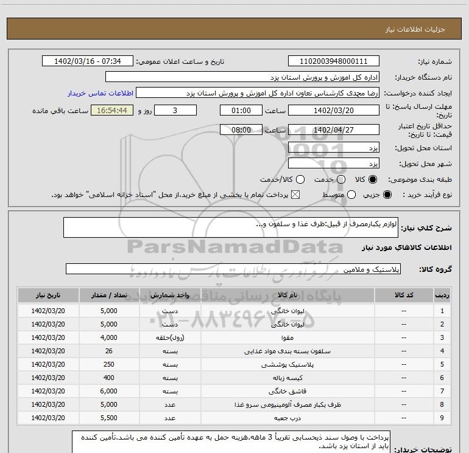Viewport: 469px width, 453px height.
Task: Click the remaining time field 16:54:44
Action: (x=112, y=110)
